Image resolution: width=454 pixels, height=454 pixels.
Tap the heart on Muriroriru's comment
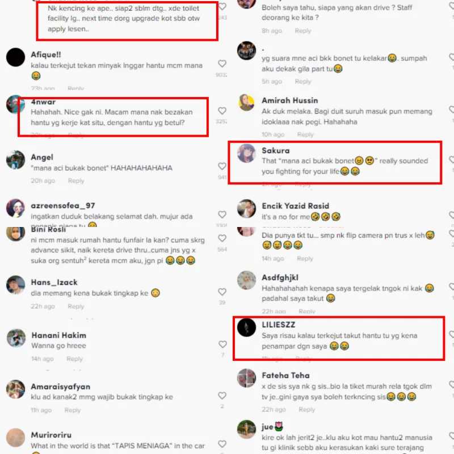pyautogui.click(x=222, y=444)
